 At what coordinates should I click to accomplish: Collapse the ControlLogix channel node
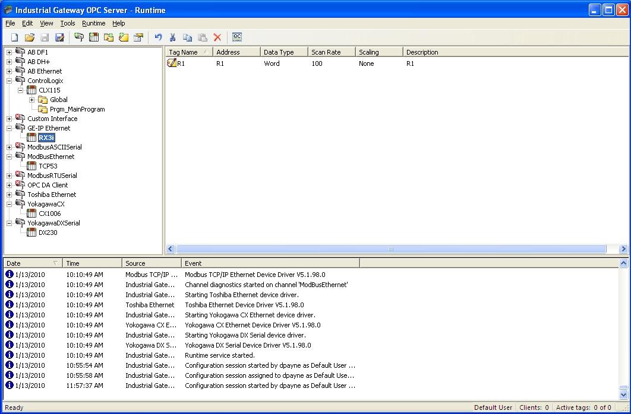[x=9, y=81]
